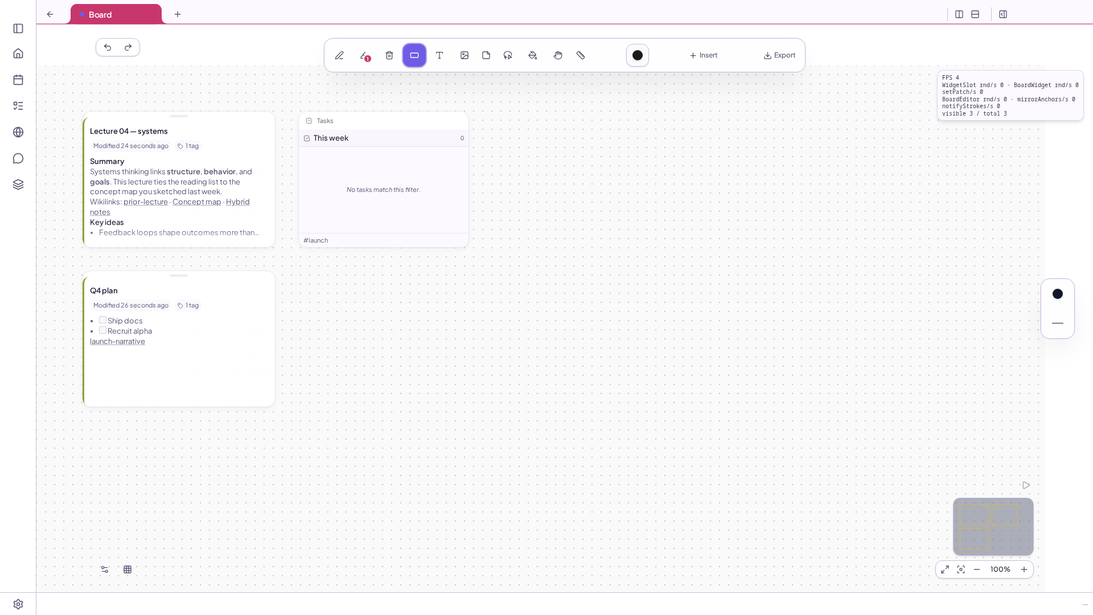Check the Ship docs checkbox
1093x615 pixels.
click(x=102, y=320)
